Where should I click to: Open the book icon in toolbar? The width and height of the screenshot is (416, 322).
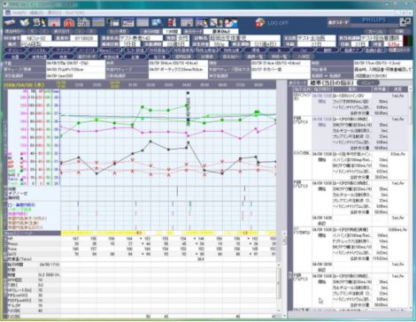[25, 22]
